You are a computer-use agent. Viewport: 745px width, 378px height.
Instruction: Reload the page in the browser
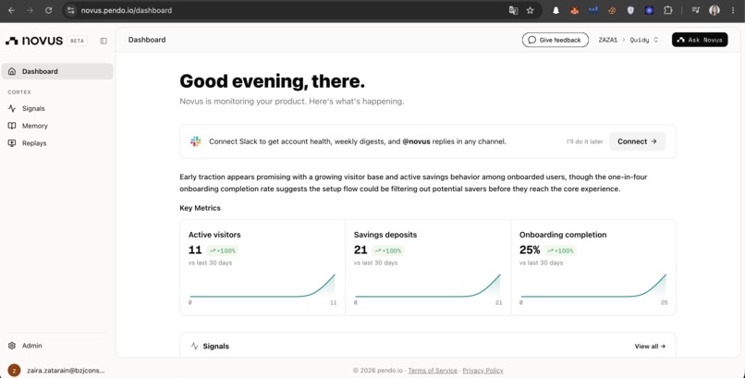(48, 10)
